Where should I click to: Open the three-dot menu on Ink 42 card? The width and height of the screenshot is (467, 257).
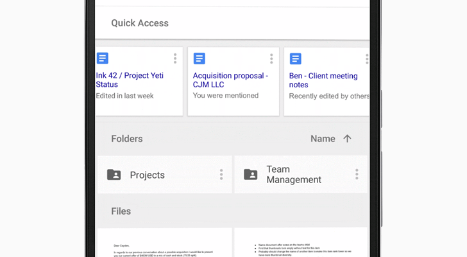175,58
